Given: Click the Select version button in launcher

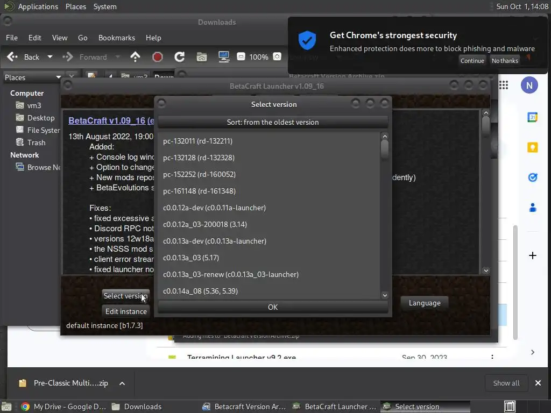Looking at the screenshot, I should coord(126,296).
